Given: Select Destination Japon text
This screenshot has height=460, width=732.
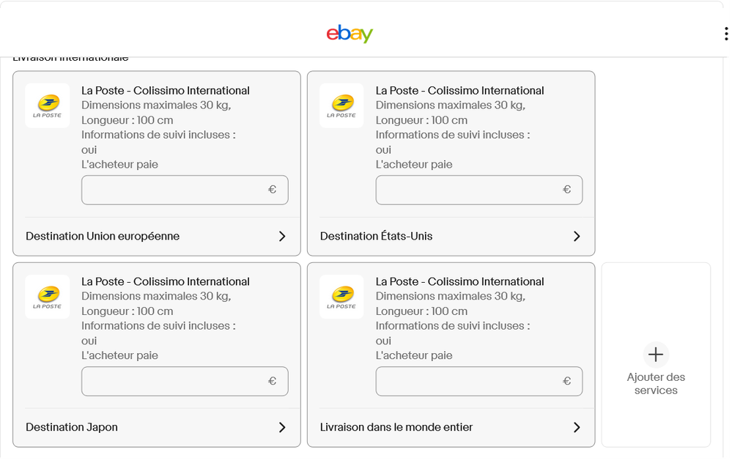Looking at the screenshot, I should 72,427.
